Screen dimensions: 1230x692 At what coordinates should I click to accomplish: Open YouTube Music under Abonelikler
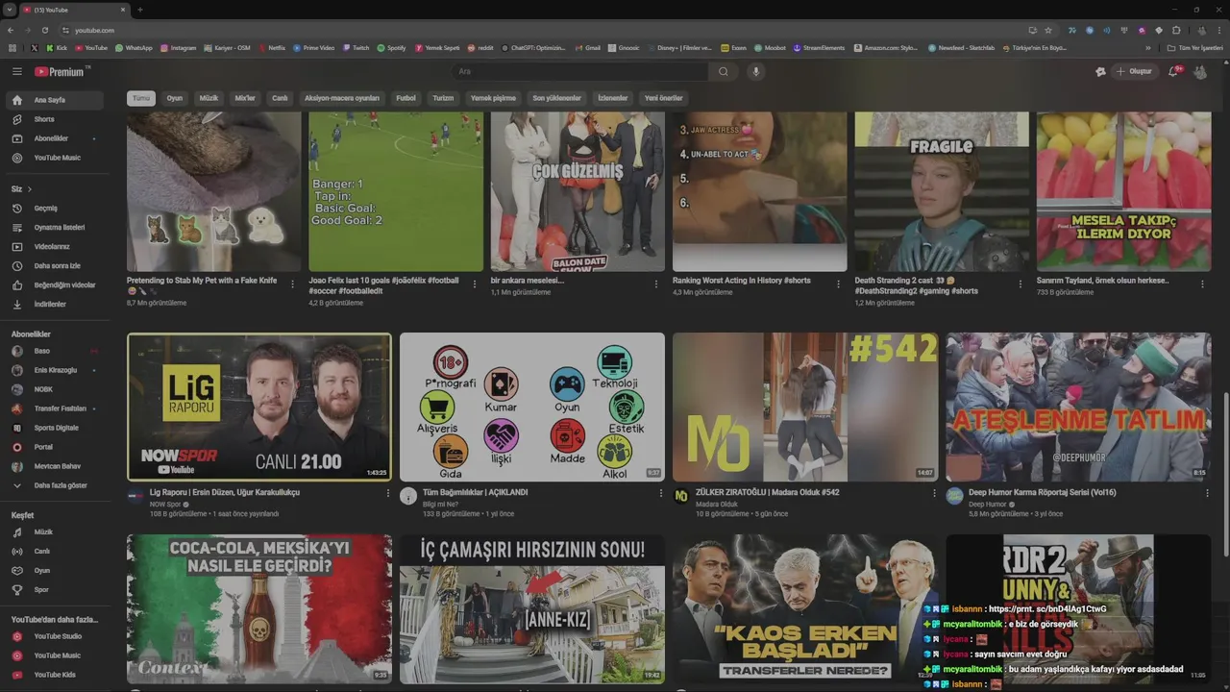(55, 158)
